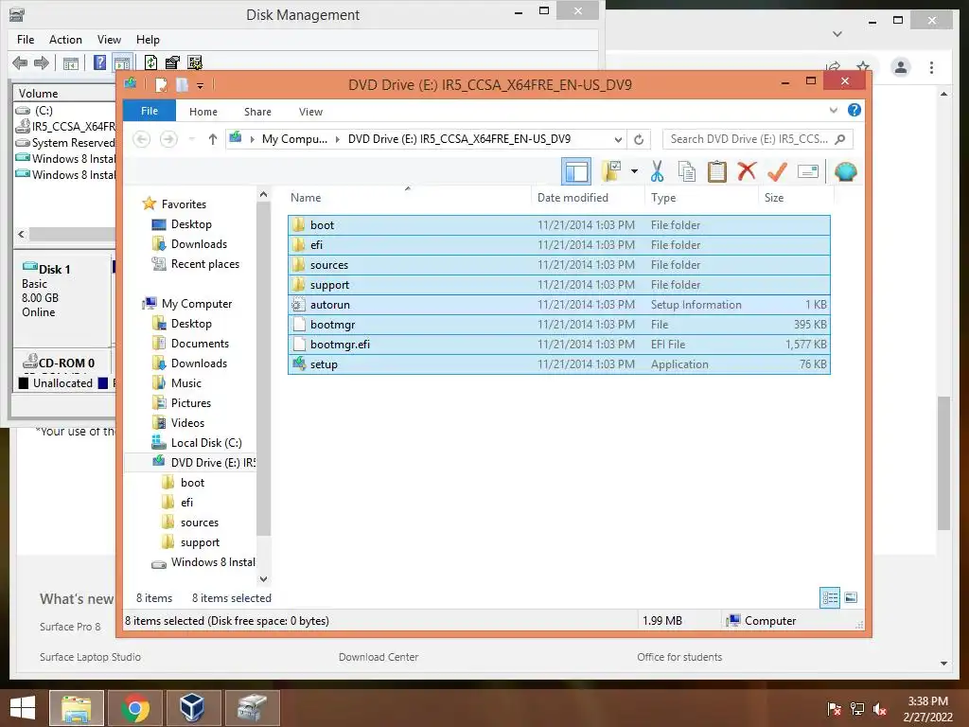The width and height of the screenshot is (969, 727).
Task: Click the search magnifier icon
Action: [x=840, y=139]
